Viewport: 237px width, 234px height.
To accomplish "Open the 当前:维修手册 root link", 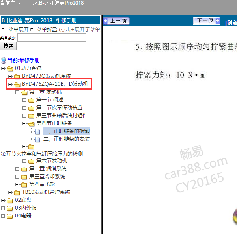I will (x=24, y=60).
